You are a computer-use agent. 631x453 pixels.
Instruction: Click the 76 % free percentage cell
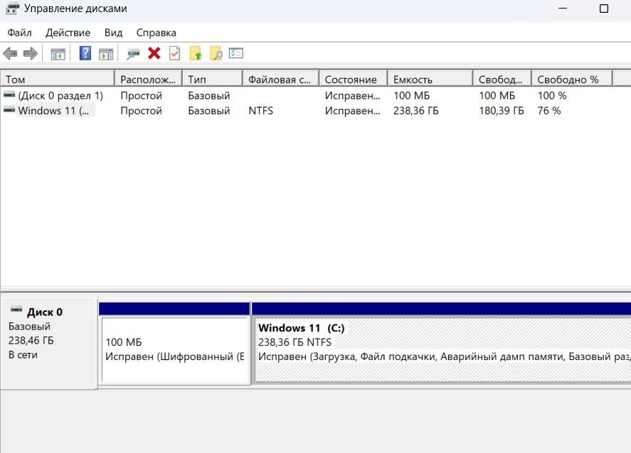(549, 111)
